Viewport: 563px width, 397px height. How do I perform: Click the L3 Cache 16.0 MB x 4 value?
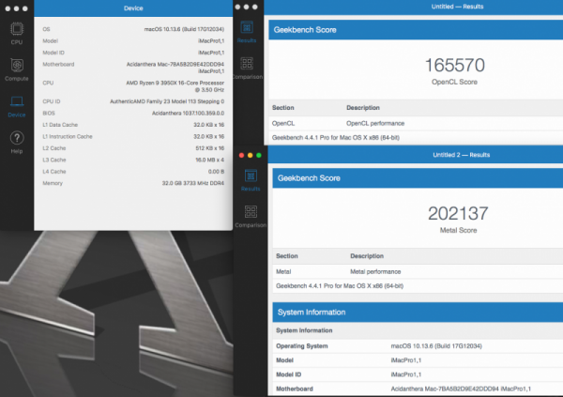coord(209,160)
